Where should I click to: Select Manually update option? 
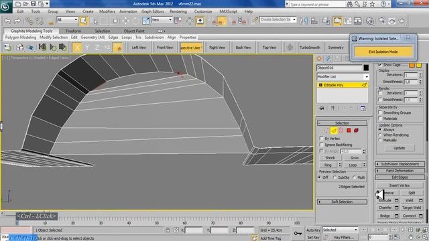pos(380,140)
